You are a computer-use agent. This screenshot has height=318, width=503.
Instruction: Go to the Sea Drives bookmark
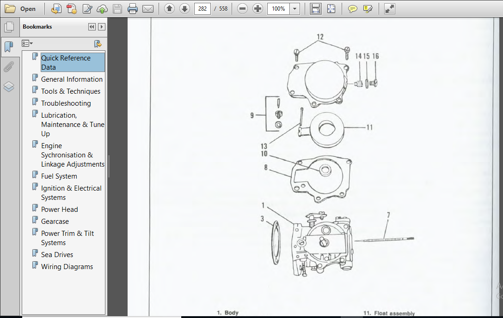[x=57, y=255]
